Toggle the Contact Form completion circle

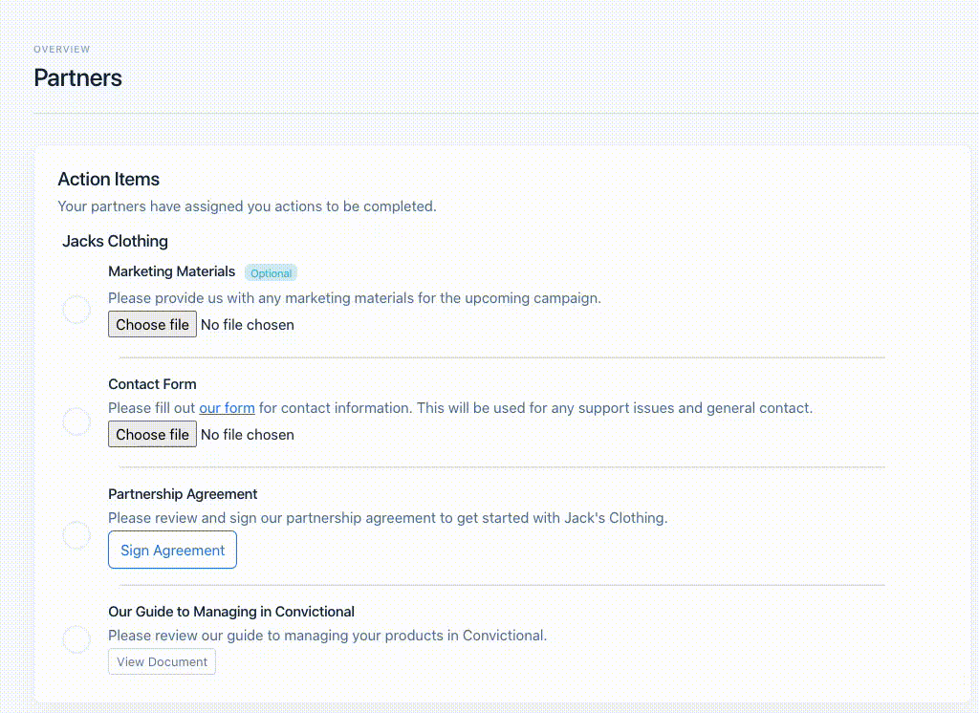point(76,421)
